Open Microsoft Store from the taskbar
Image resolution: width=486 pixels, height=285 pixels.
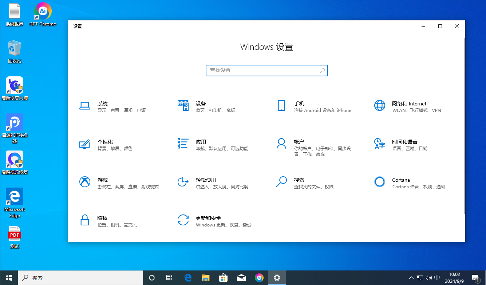224,278
